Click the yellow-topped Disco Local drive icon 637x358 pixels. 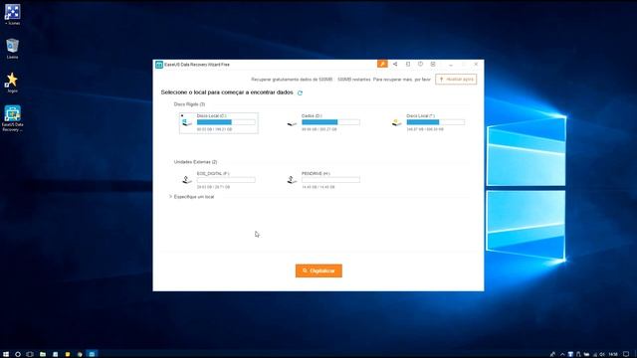point(396,122)
